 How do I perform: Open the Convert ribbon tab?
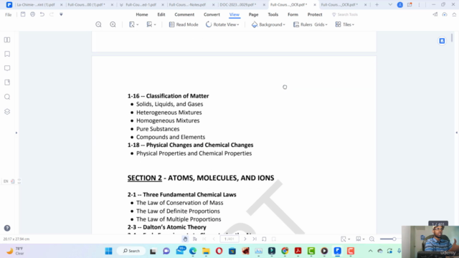click(212, 14)
